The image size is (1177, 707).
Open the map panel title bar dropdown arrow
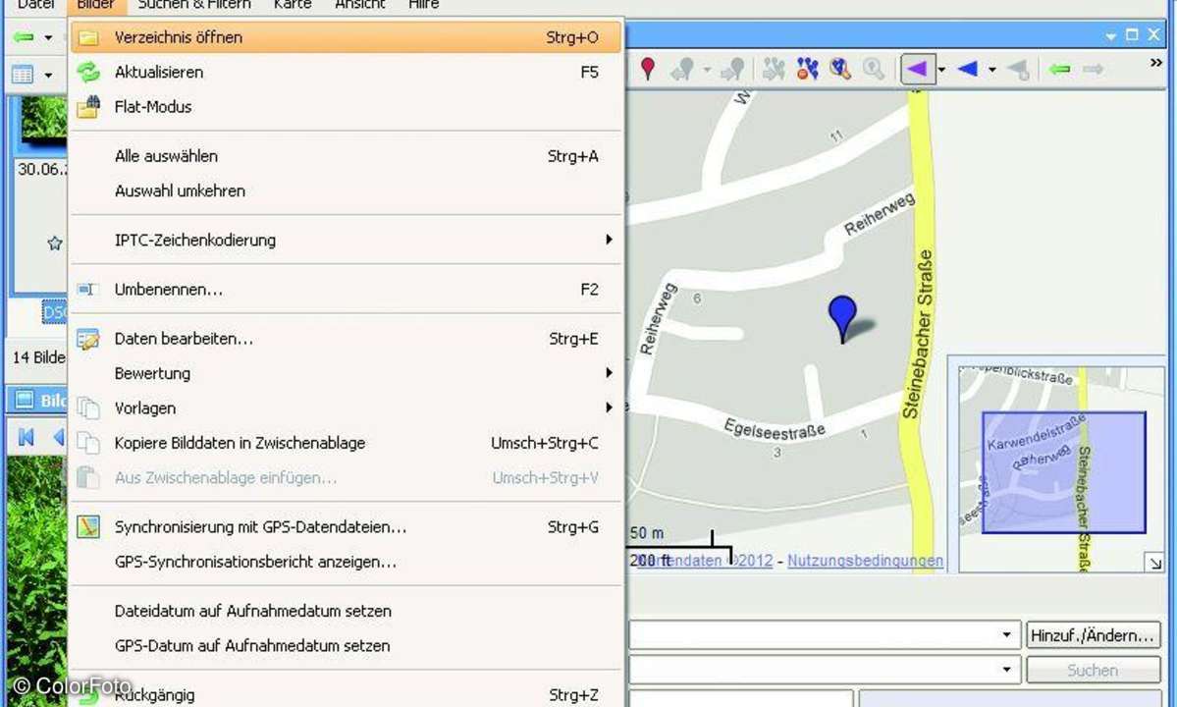[x=1111, y=36]
